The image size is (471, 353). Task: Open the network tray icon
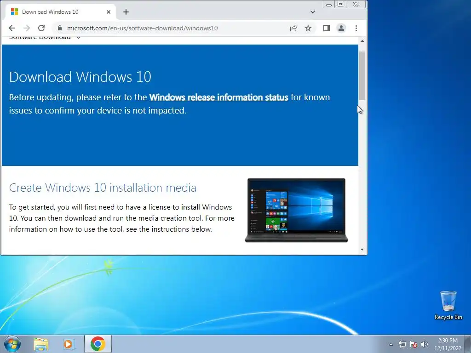[402, 344]
